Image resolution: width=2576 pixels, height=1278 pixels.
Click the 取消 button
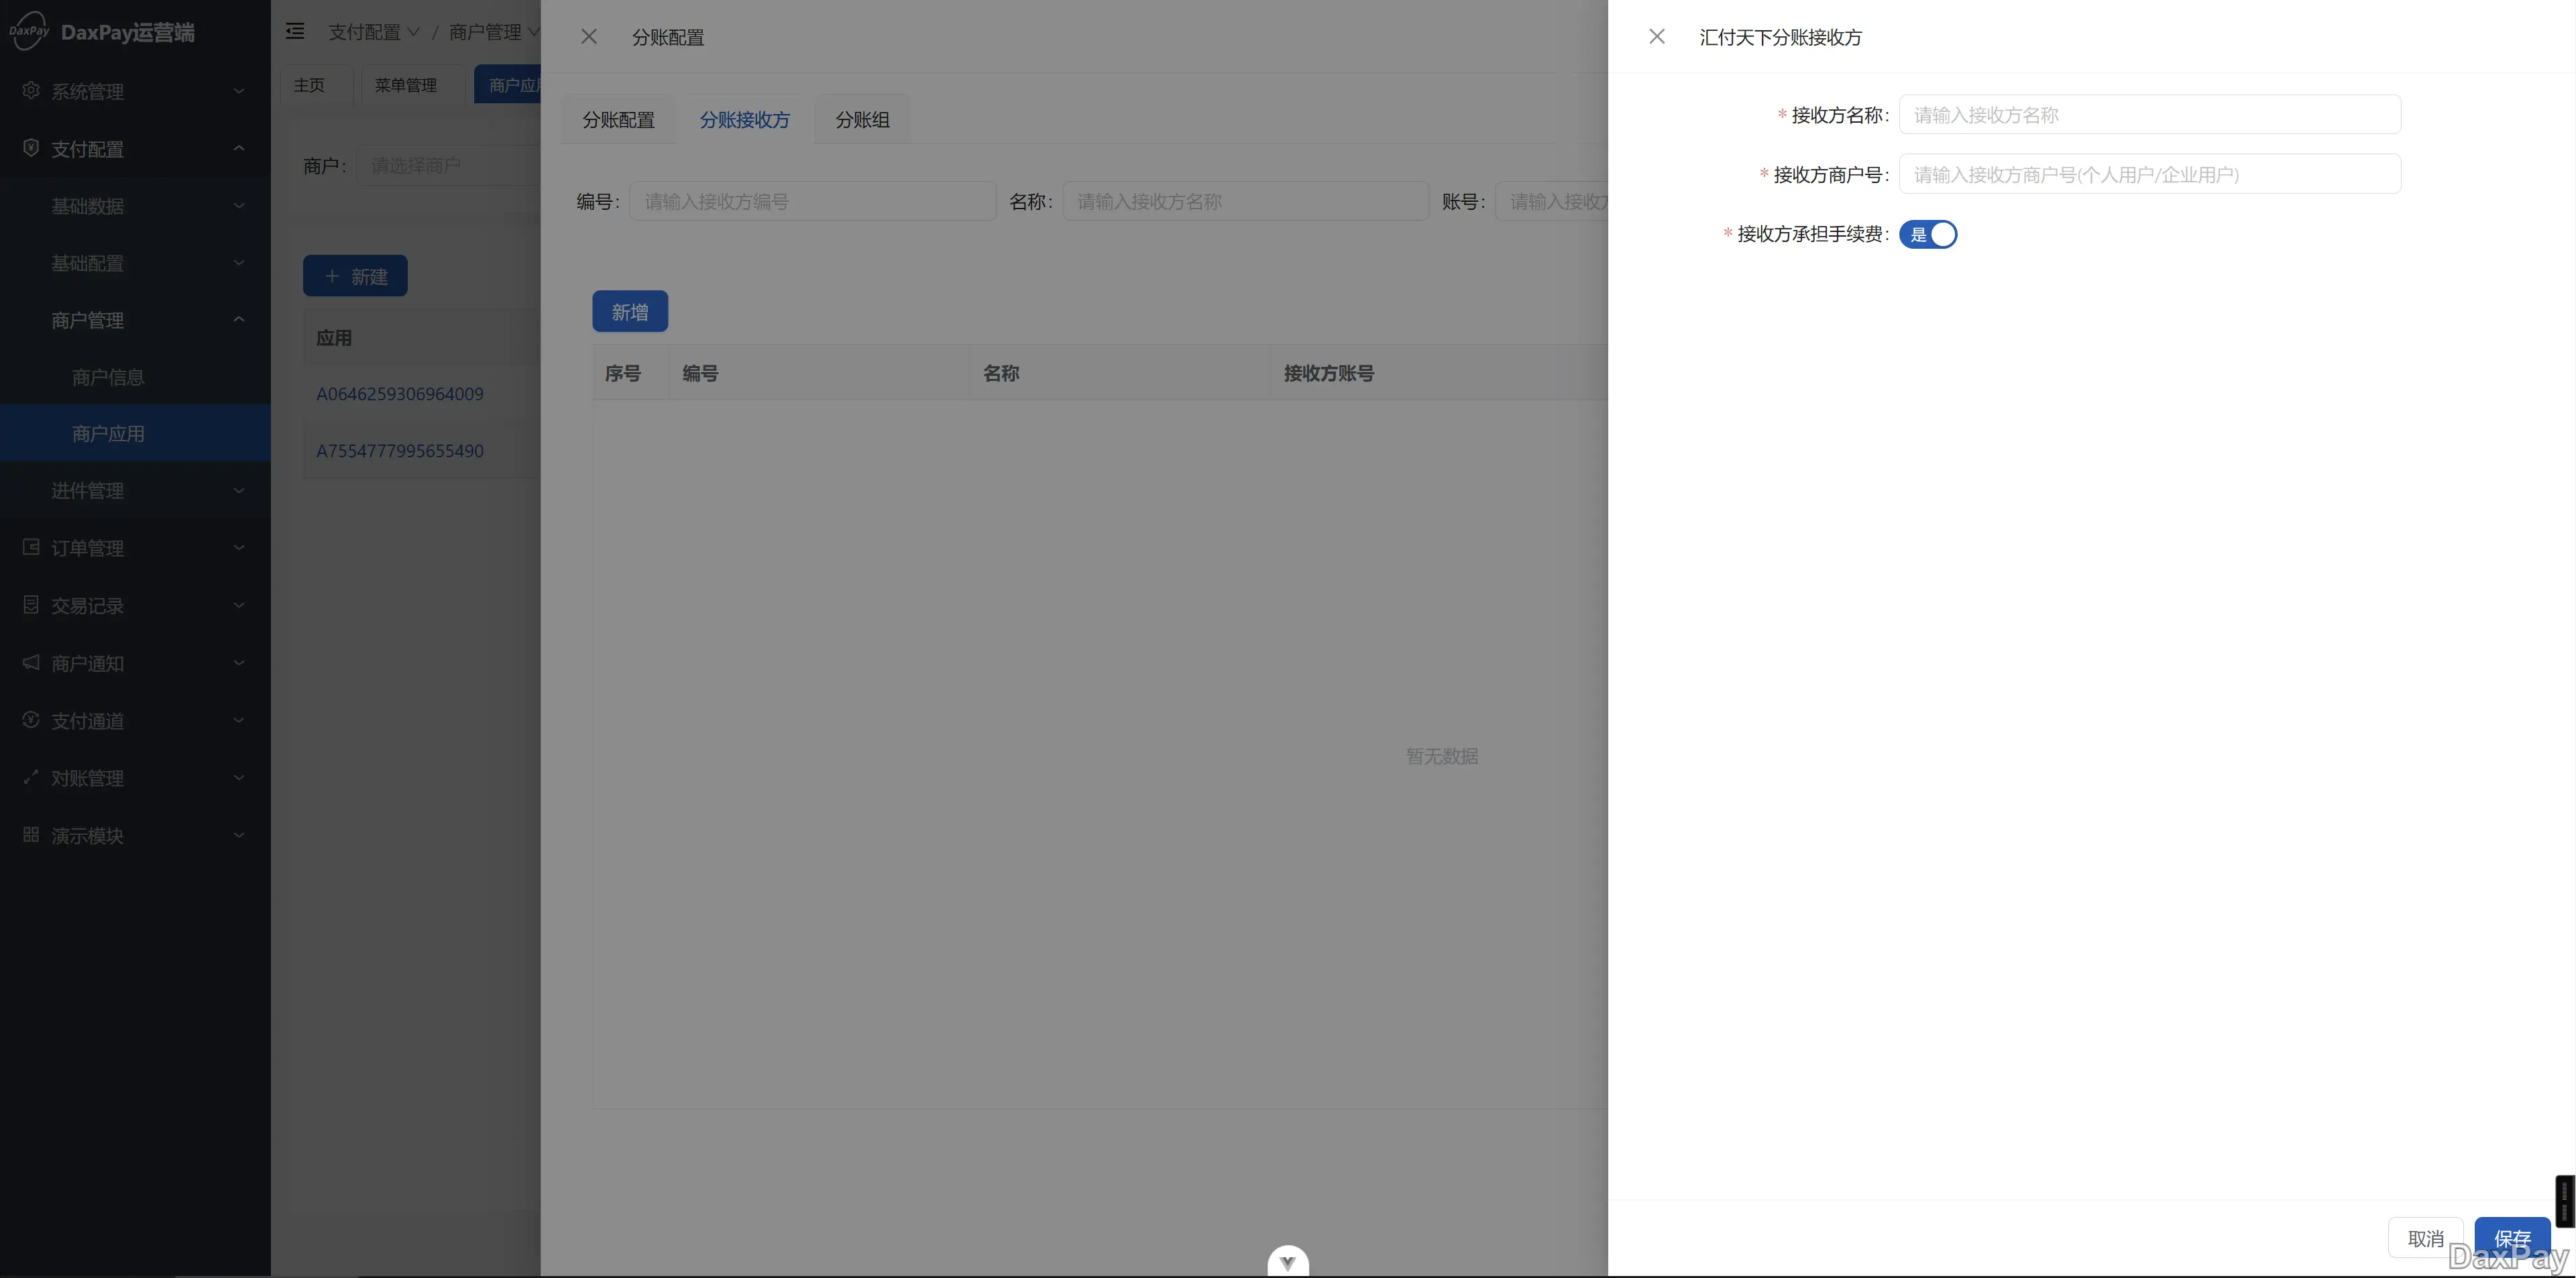click(2425, 1238)
